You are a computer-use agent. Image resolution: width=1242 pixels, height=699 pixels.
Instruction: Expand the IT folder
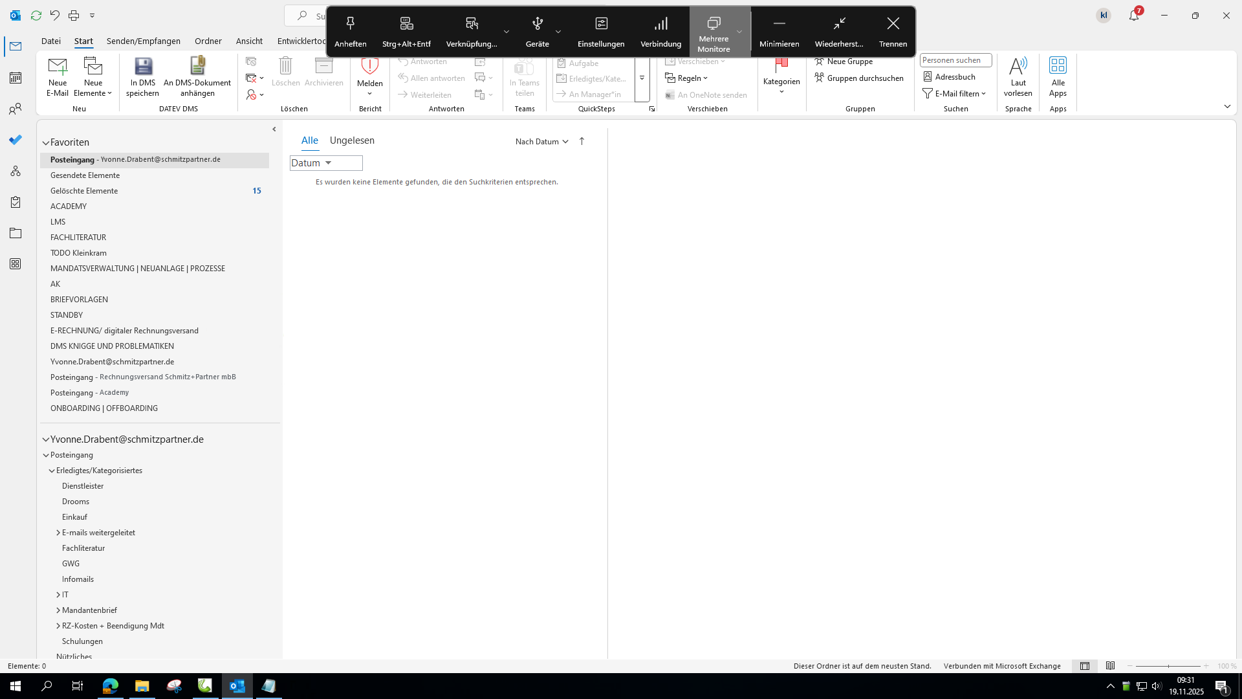pyautogui.click(x=58, y=595)
